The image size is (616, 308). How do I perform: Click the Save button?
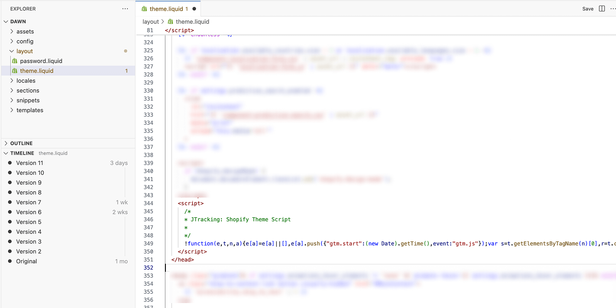coord(587,8)
